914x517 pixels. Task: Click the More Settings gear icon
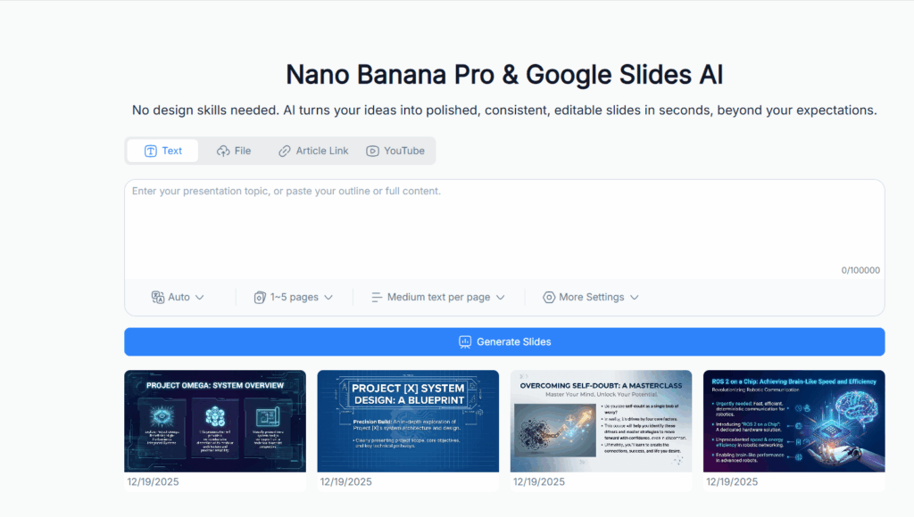pos(548,297)
